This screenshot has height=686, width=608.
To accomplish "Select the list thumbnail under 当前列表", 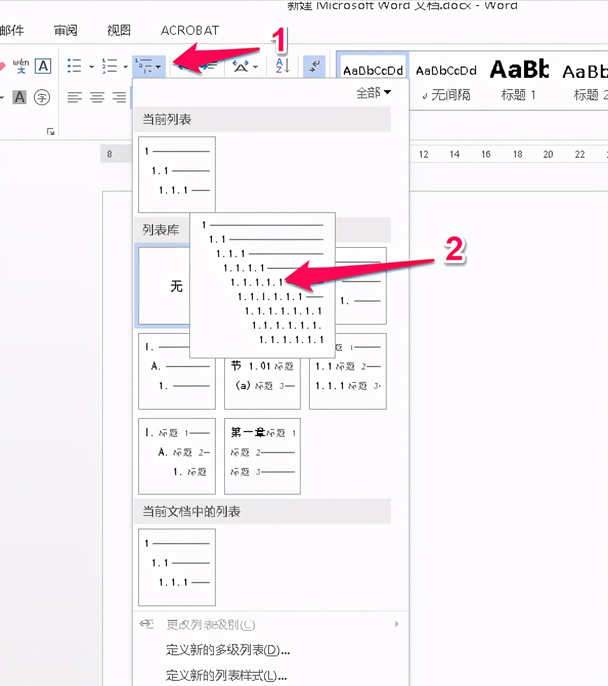I will coord(177,175).
